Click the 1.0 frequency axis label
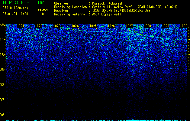Viewport: 190px width, 121px height. pyautogui.click(x=3, y=54)
